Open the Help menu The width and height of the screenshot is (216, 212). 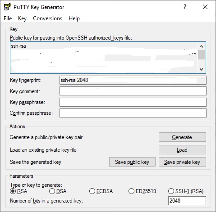[74, 18]
